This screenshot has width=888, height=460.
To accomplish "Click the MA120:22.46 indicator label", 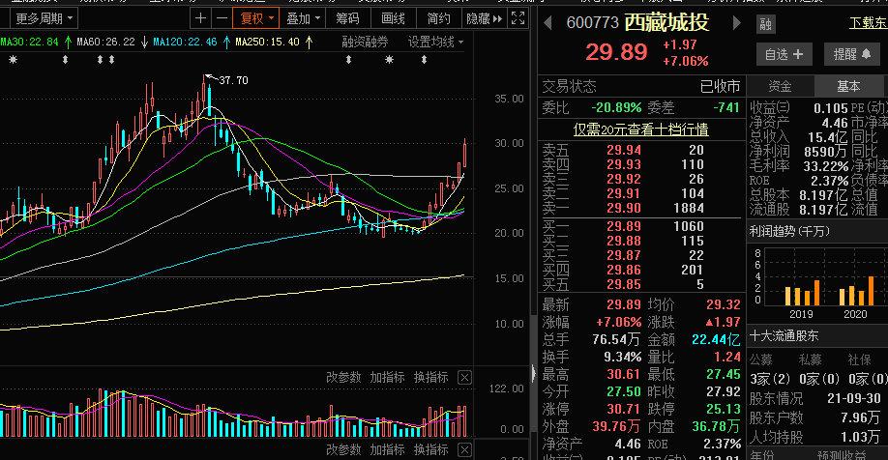I will point(185,42).
